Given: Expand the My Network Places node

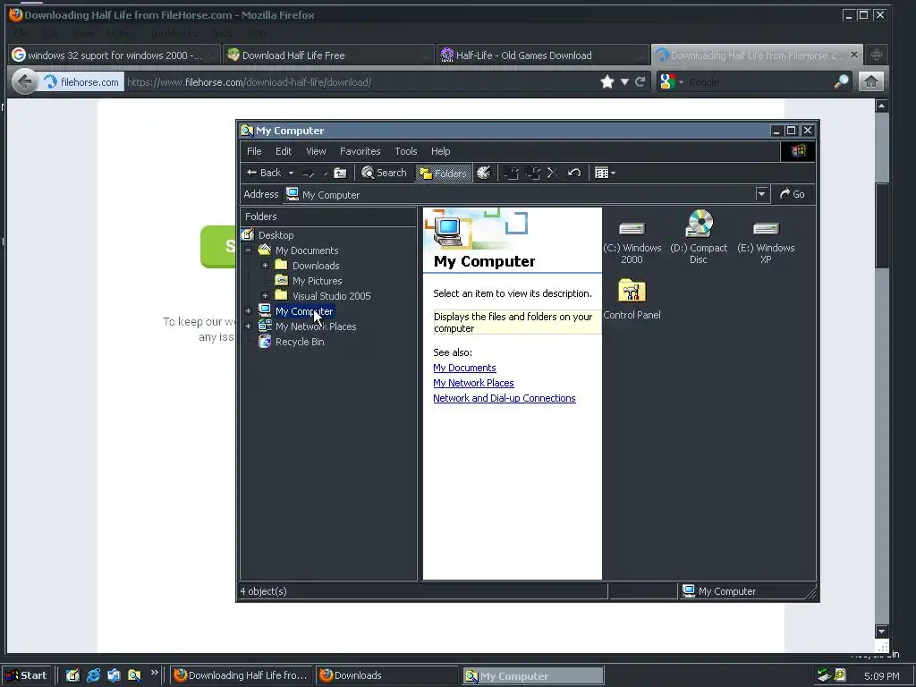Looking at the screenshot, I should (249, 326).
